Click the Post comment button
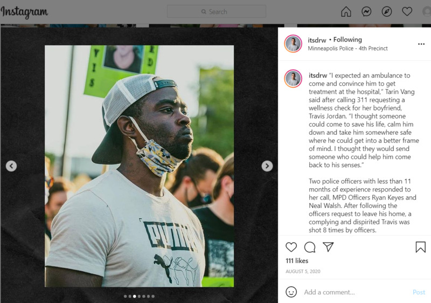The height and width of the screenshot is (303, 431). click(x=419, y=292)
